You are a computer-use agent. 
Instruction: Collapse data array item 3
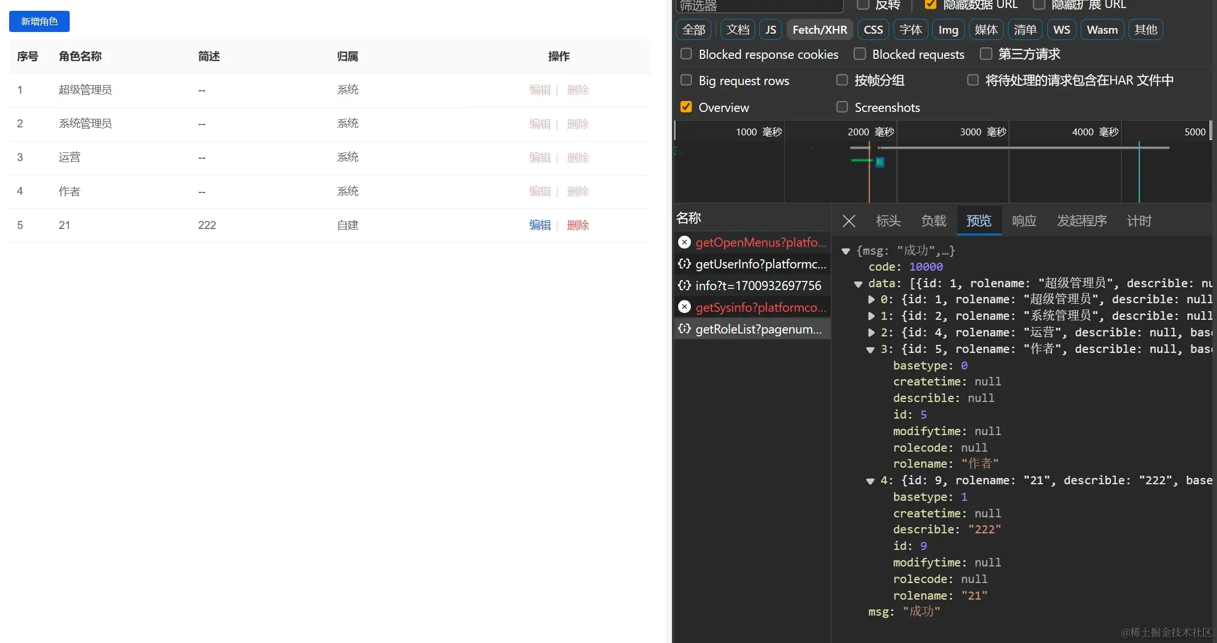pos(870,349)
